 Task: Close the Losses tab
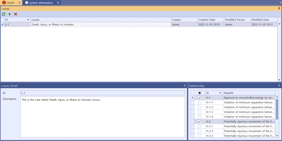tap(20, 3)
